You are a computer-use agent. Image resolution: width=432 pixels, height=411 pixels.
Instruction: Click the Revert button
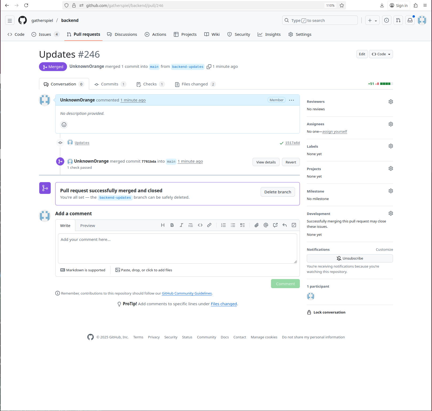pyautogui.click(x=291, y=162)
